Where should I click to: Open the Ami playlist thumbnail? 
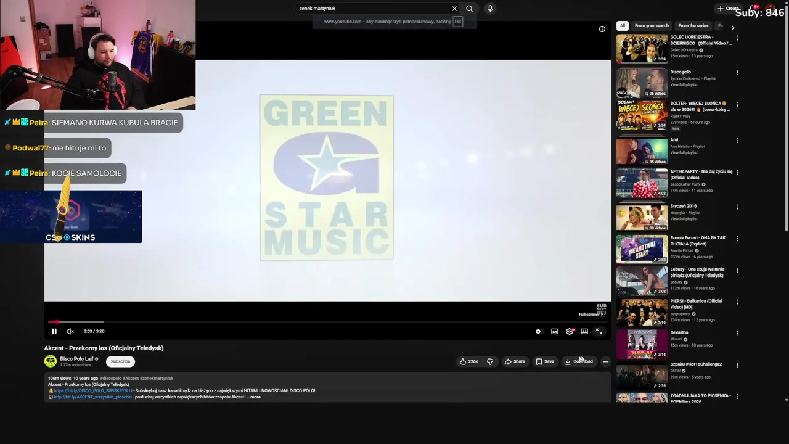click(642, 150)
